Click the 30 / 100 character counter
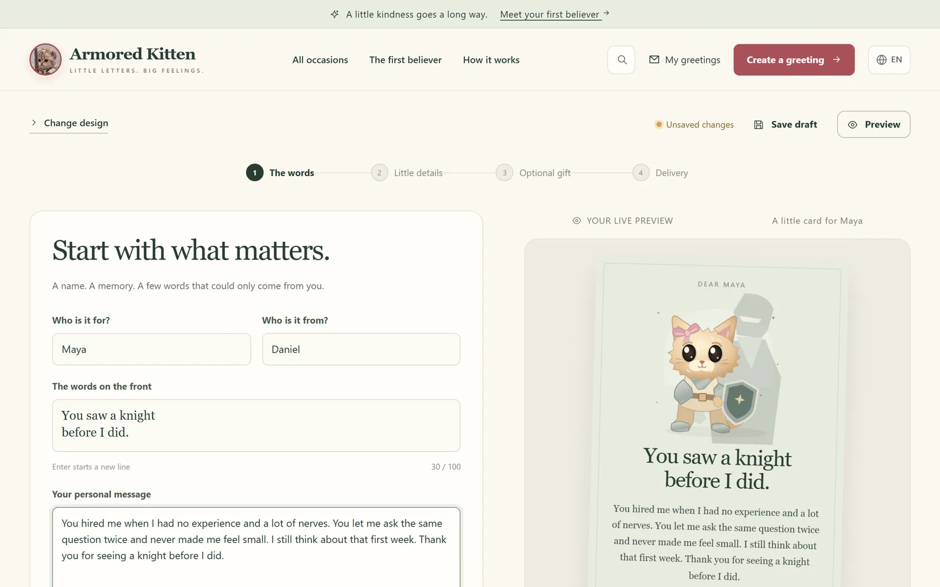Screen dimensions: 940x587 (x=446, y=467)
